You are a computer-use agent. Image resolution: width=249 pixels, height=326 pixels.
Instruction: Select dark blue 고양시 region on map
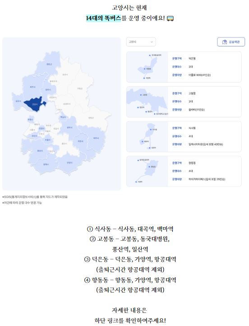(35, 104)
